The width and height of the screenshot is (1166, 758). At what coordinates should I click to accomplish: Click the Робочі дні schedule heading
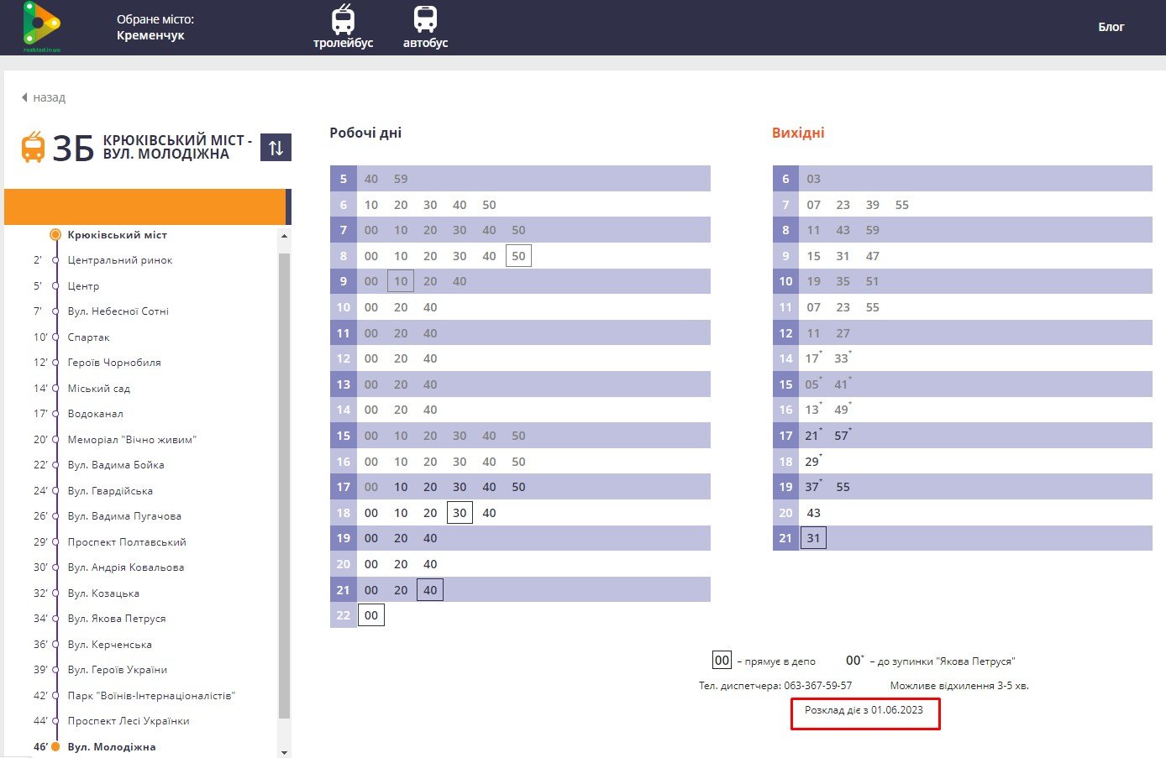365,133
